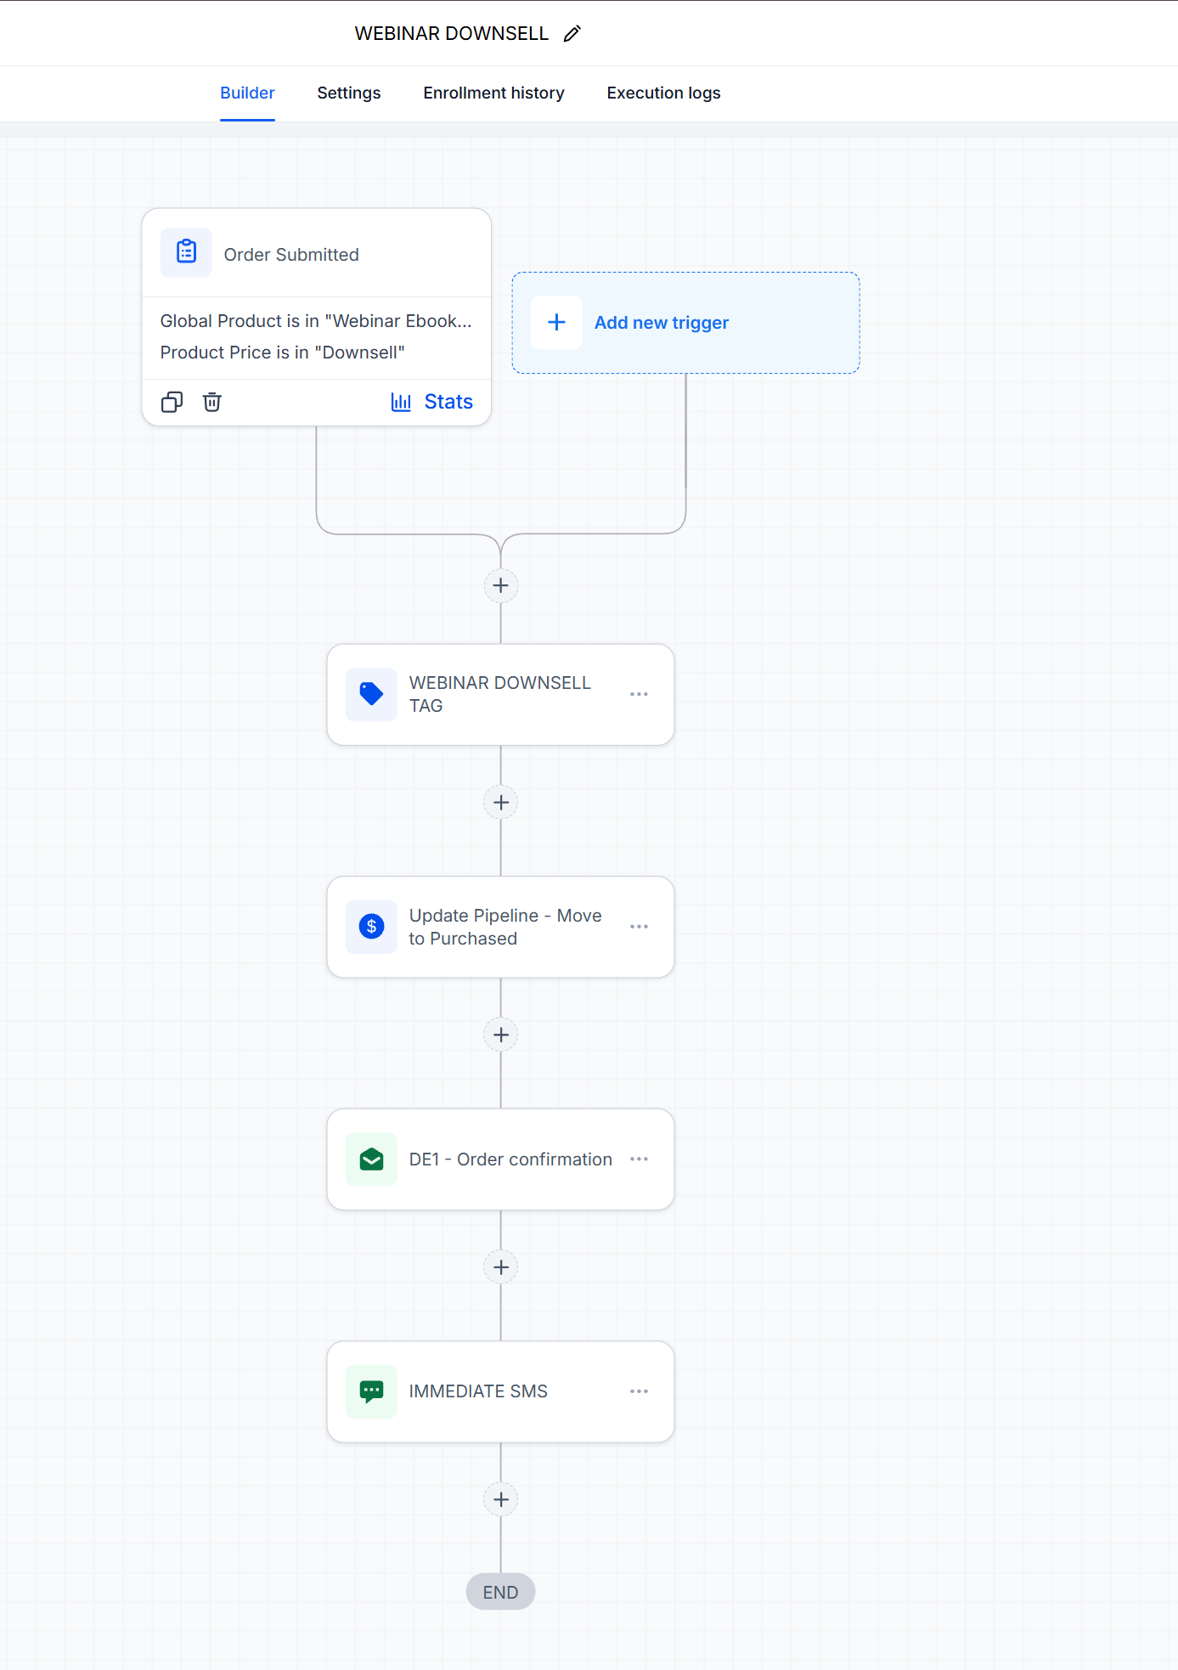
Task: Click the Order Submitted clipboard icon
Action: [186, 252]
